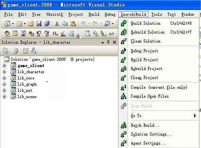Click the Save icon in toolbar

pyautogui.click(x=39, y=24)
